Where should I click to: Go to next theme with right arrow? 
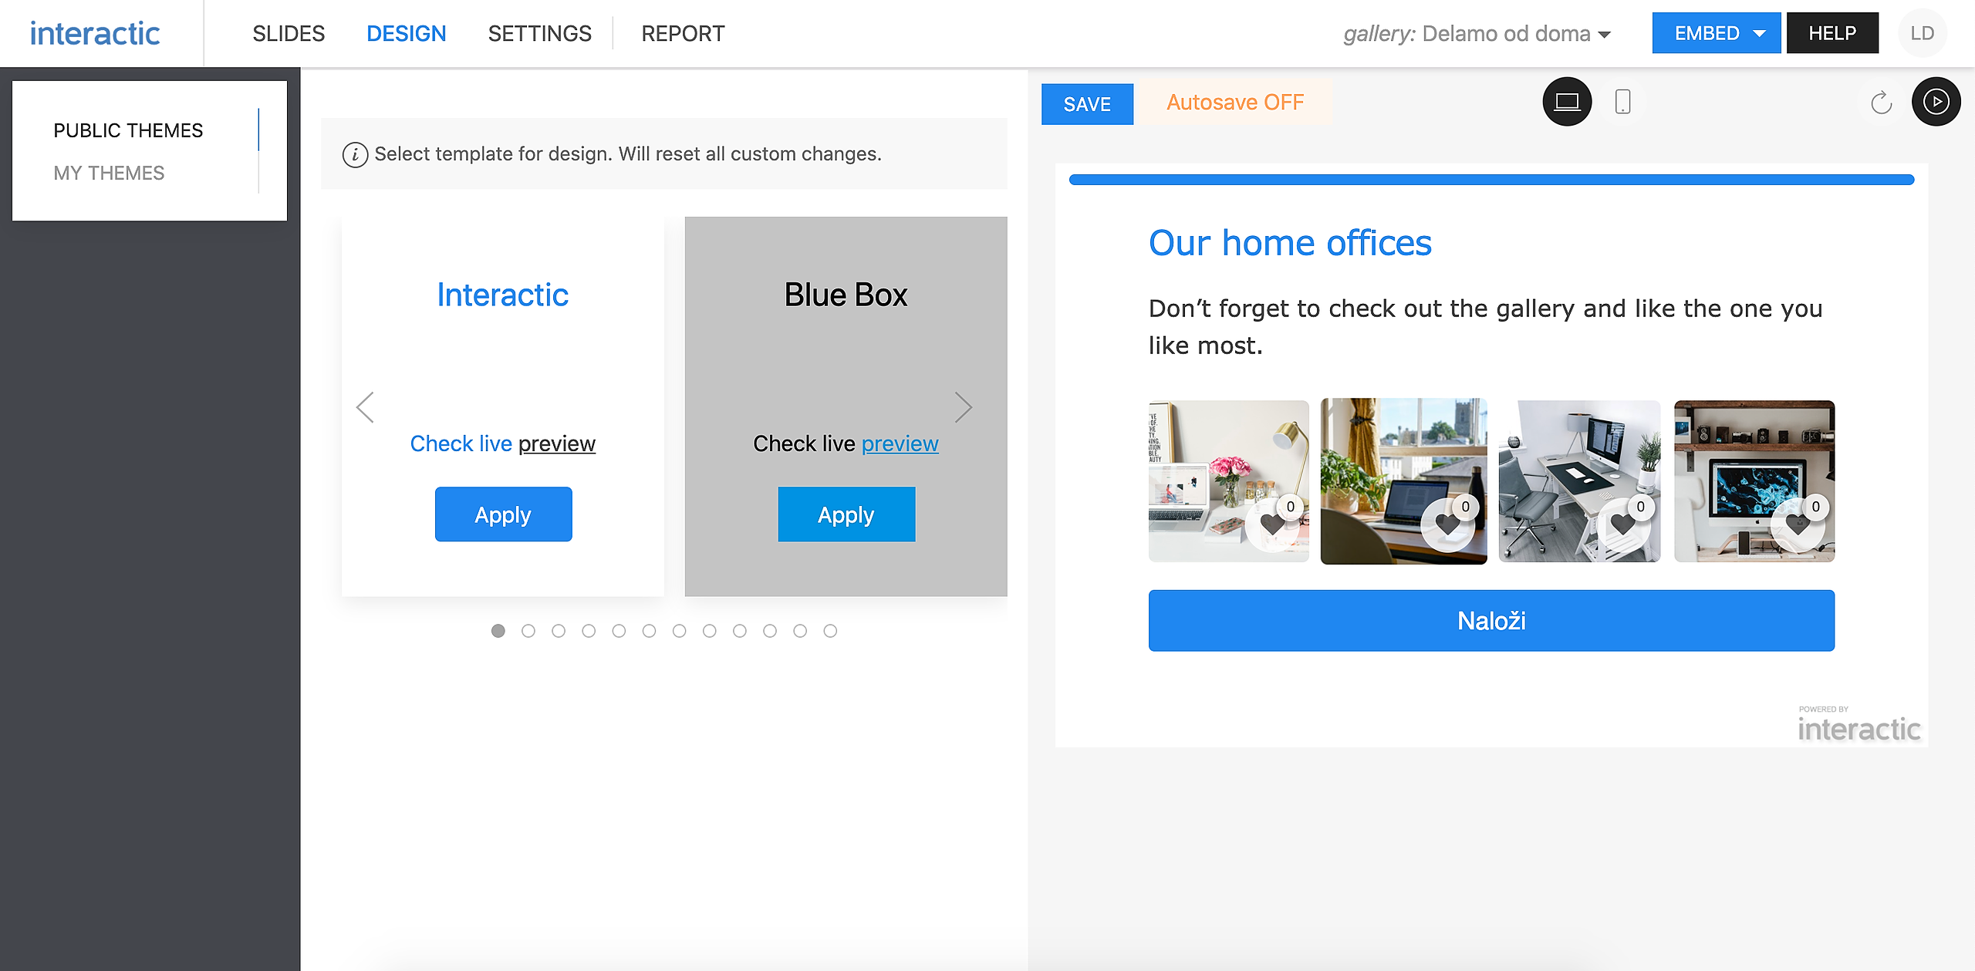coord(963,407)
